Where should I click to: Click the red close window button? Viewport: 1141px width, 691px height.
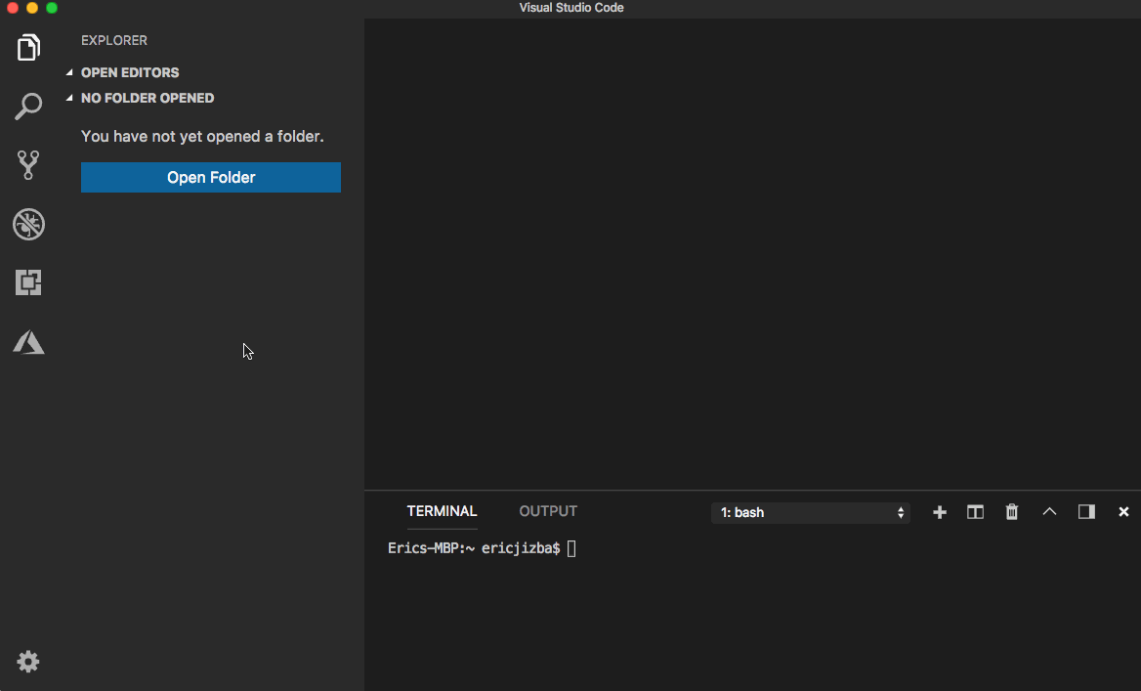(13, 7)
